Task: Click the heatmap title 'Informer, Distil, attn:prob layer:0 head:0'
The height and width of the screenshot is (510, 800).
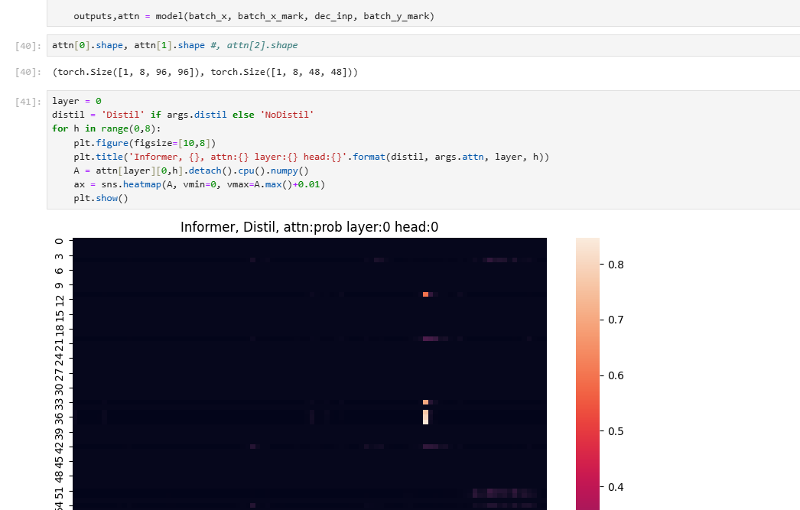Action: (309, 227)
